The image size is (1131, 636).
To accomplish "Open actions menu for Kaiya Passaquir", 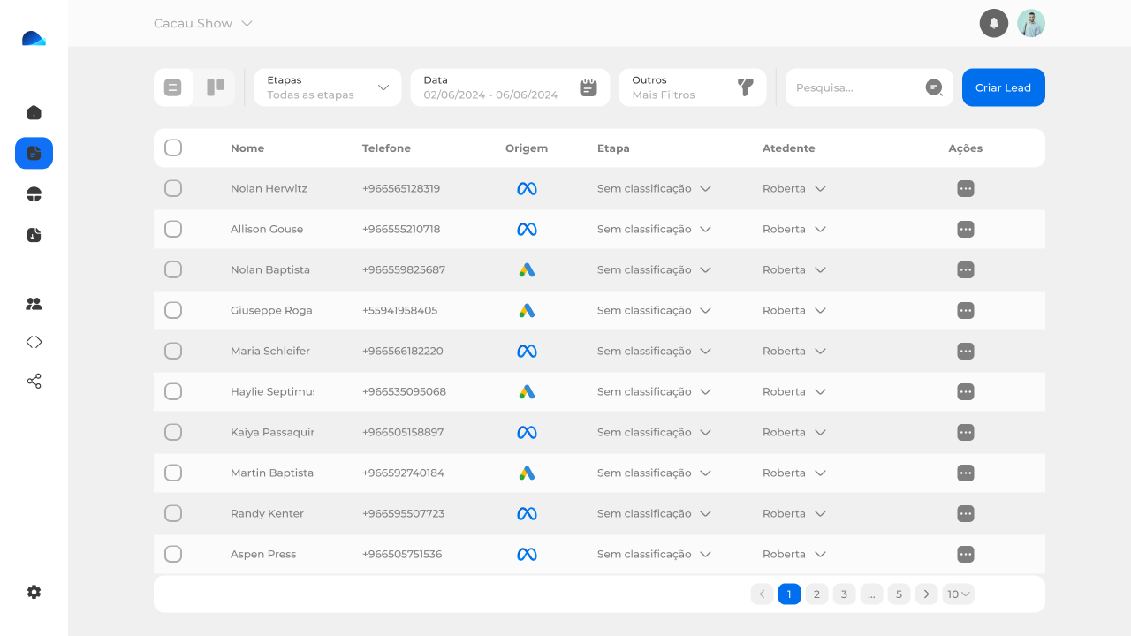I will 966,432.
